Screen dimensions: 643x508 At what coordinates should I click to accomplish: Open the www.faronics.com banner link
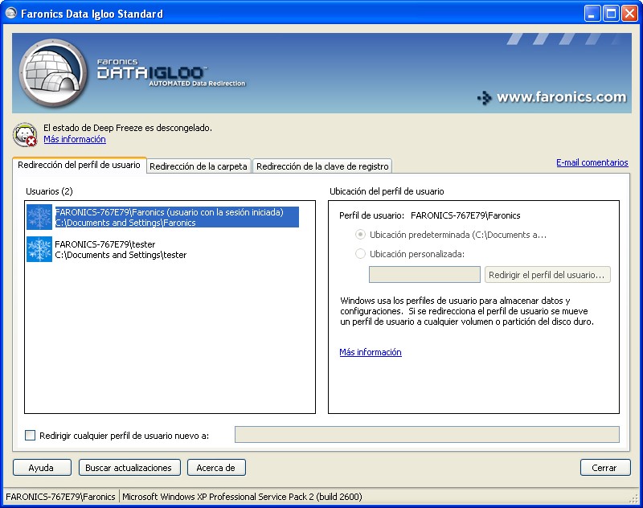(x=561, y=97)
